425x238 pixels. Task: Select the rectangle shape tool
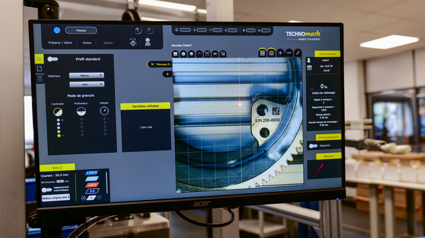(175, 54)
